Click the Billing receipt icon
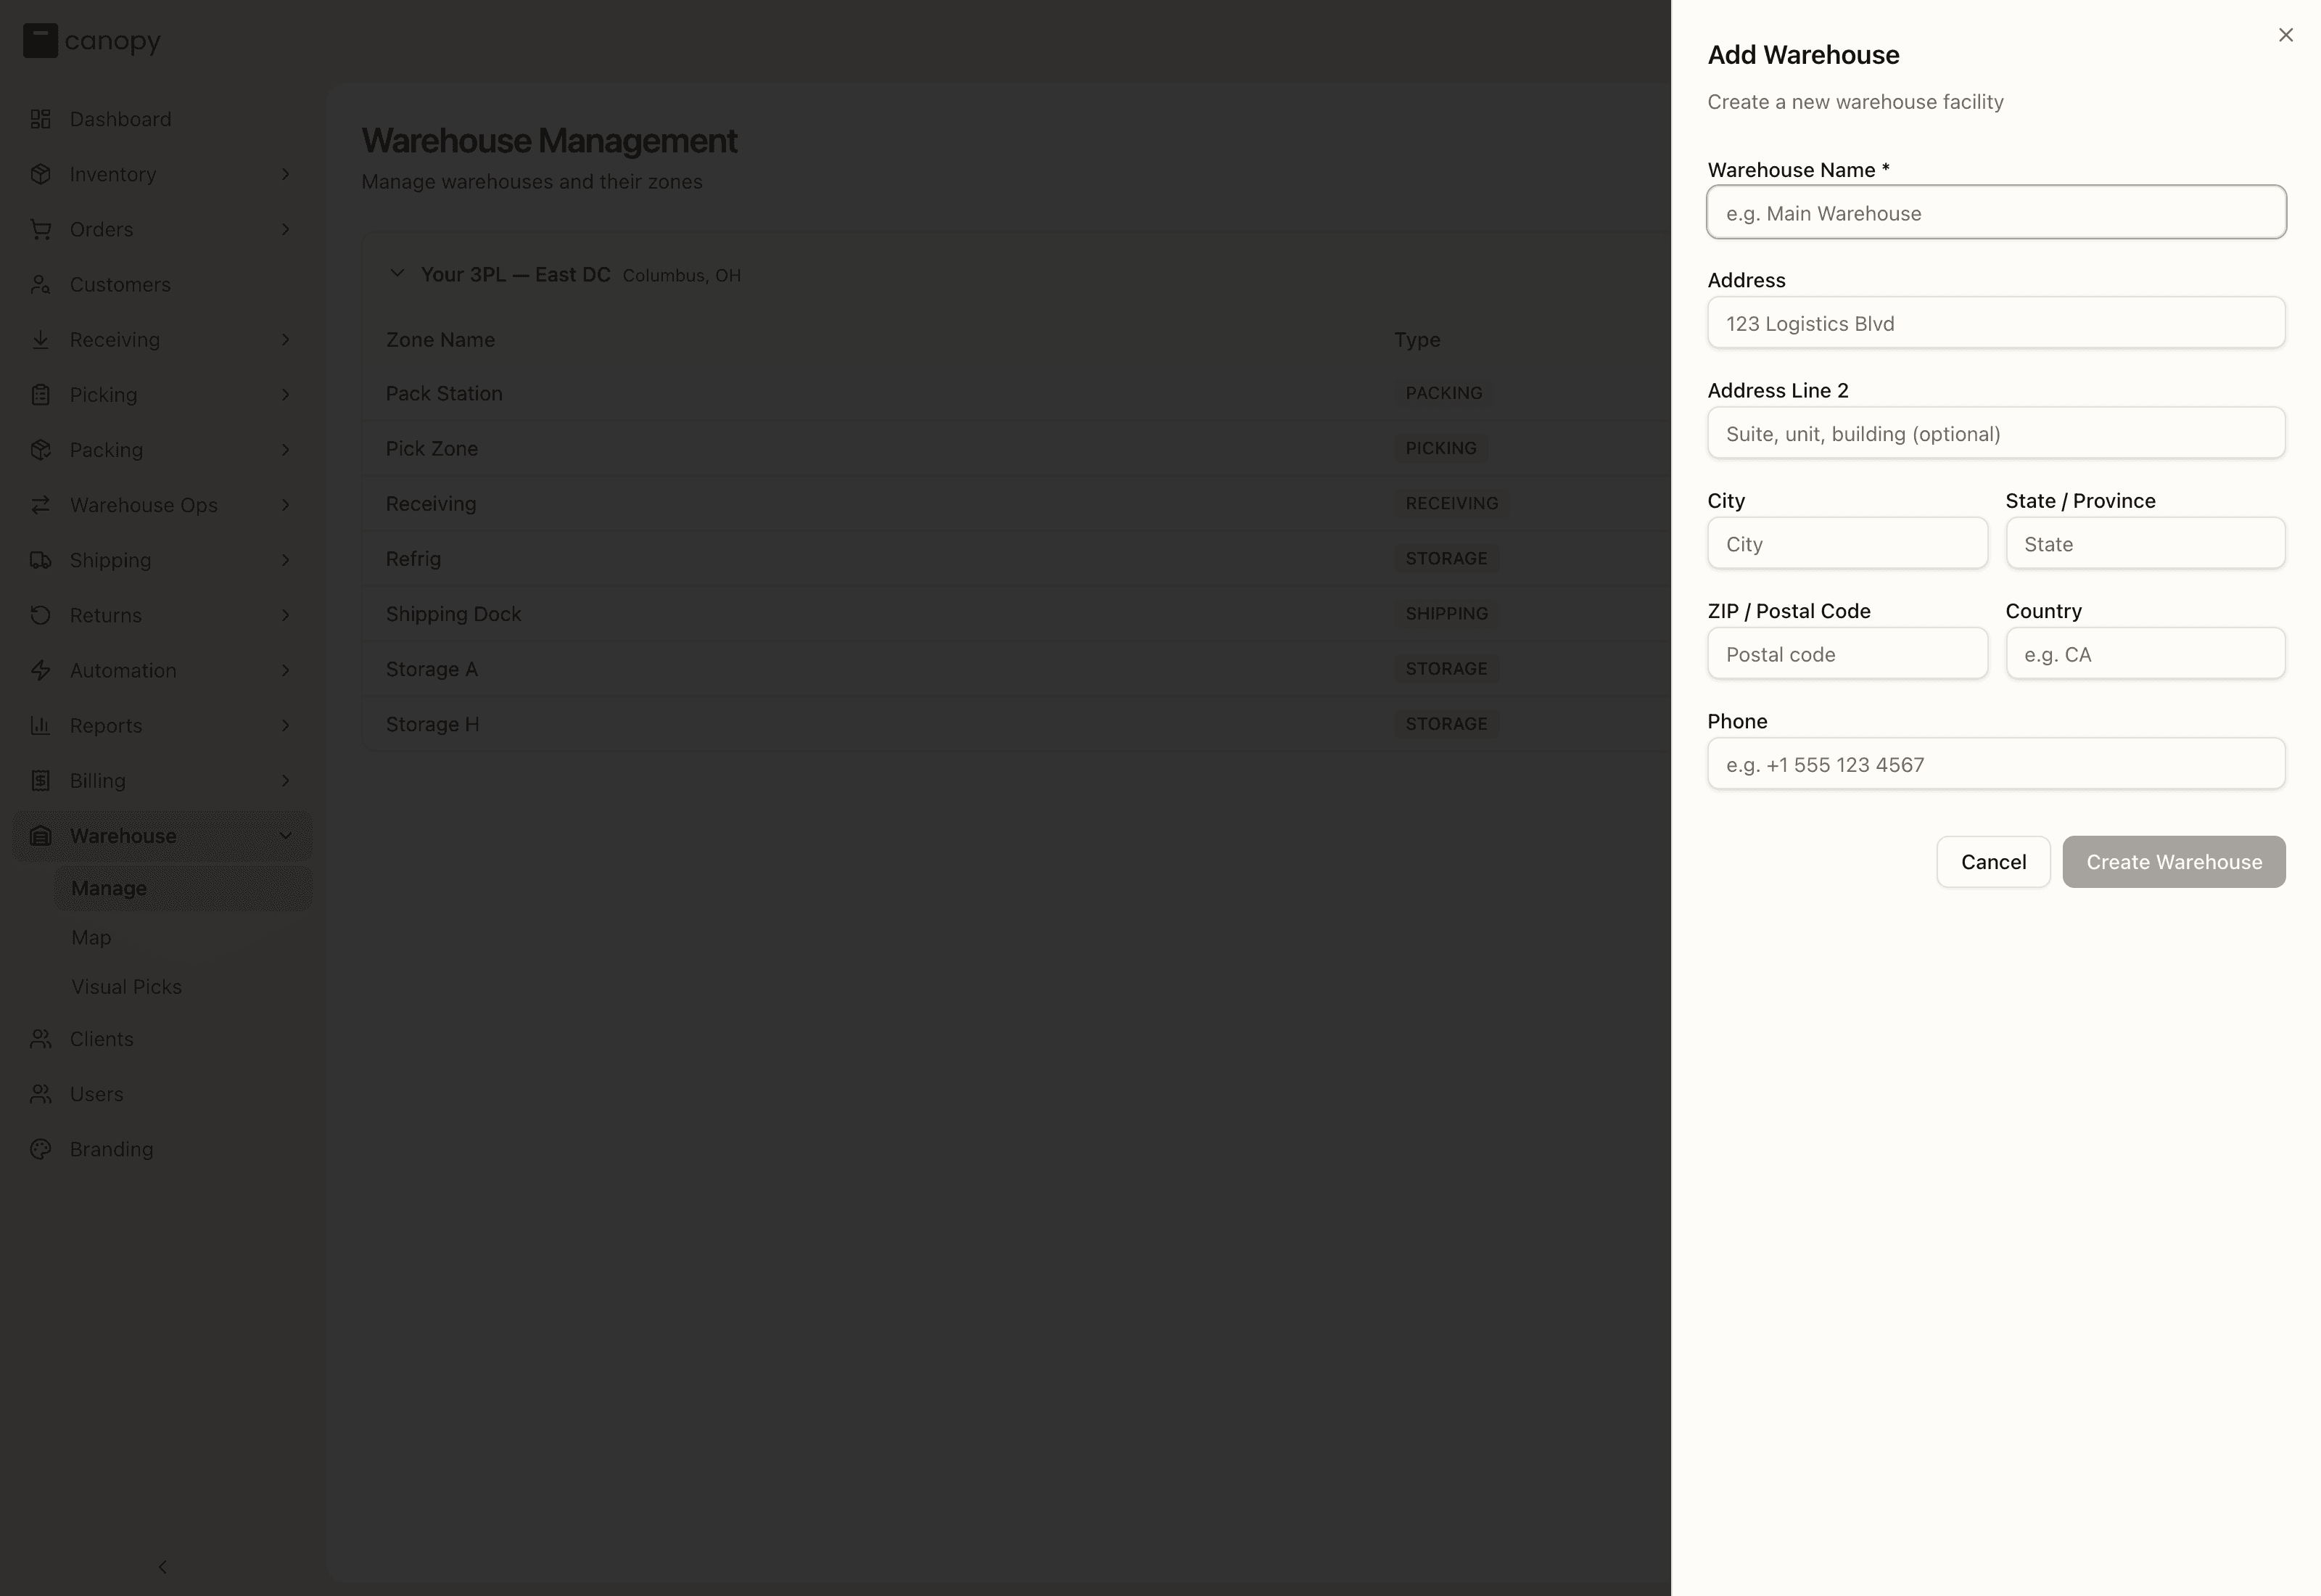 (x=40, y=780)
